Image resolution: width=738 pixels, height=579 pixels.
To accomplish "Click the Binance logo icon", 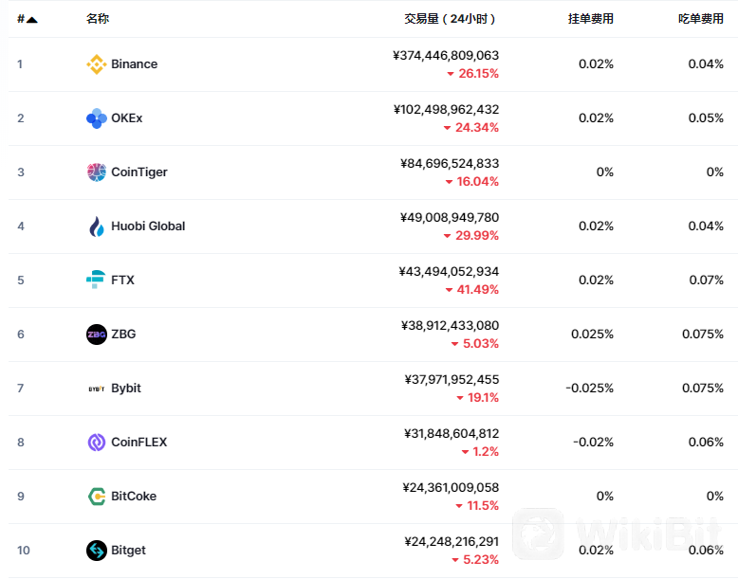I will pyautogui.click(x=97, y=64).
